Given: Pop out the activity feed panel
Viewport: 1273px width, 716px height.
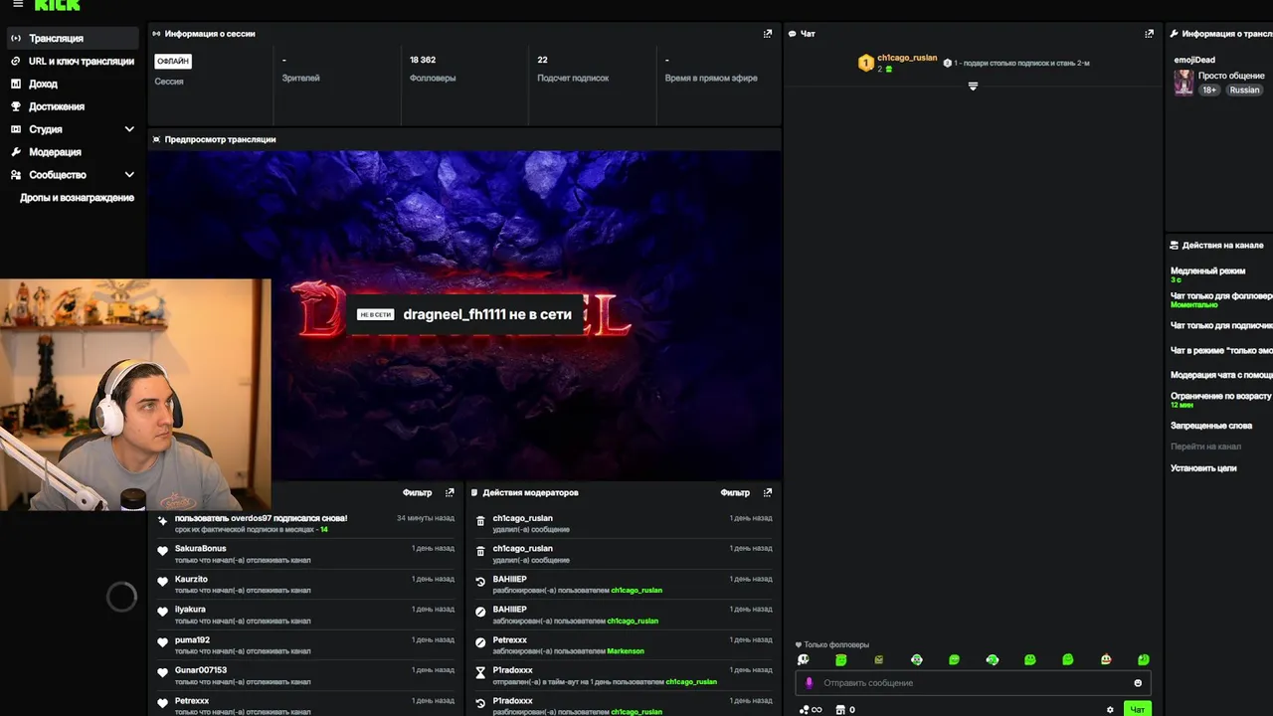Looking at the screenshot, I should (450, 492).
